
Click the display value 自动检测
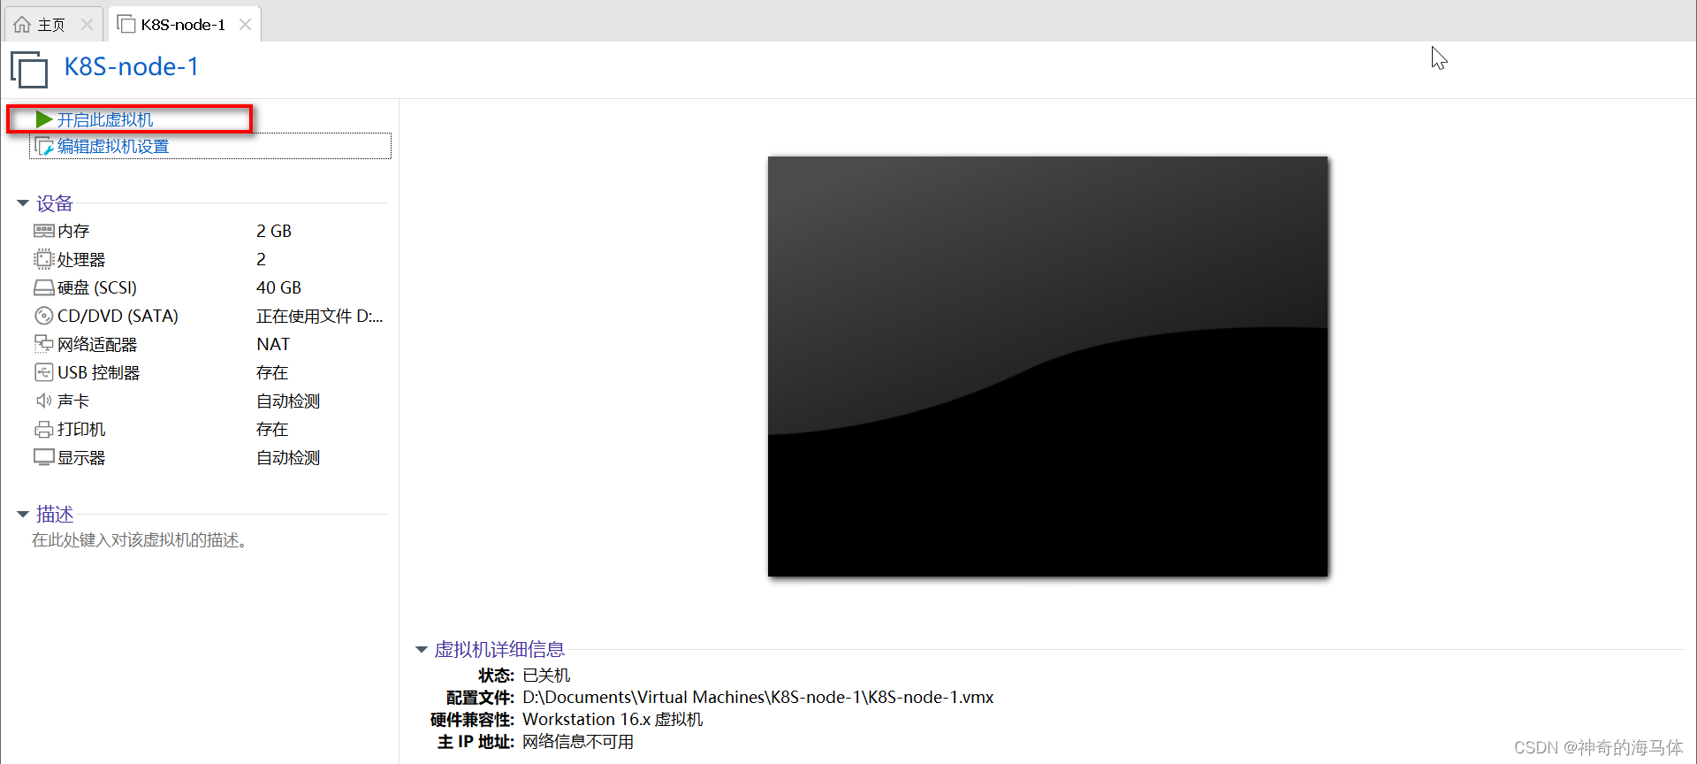tap(288, 457)
